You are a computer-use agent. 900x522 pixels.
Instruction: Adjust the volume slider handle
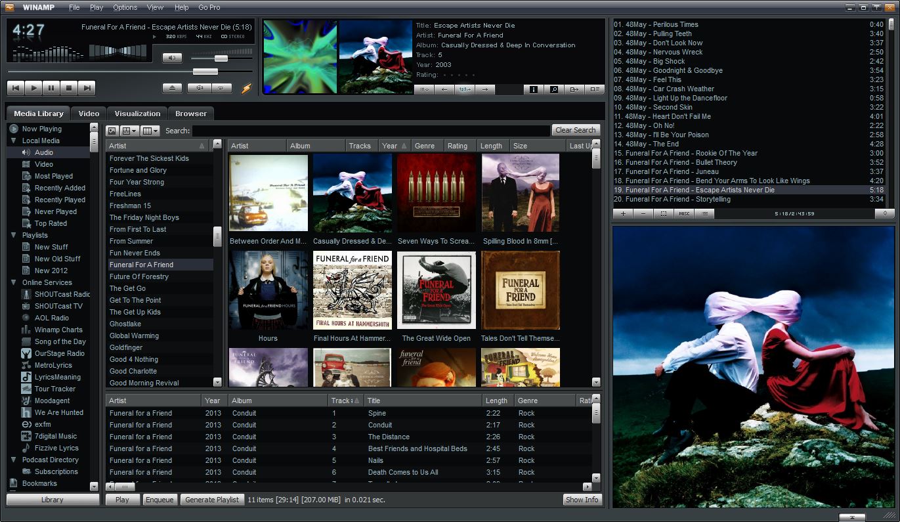click(221, 58)
